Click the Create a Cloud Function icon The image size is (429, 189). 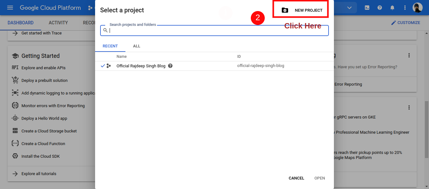coord(15,143)
